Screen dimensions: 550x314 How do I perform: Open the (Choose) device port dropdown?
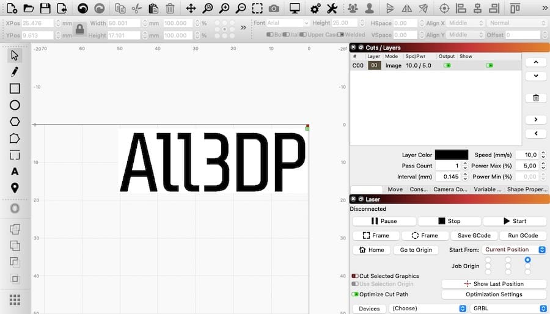coord(428,309)
